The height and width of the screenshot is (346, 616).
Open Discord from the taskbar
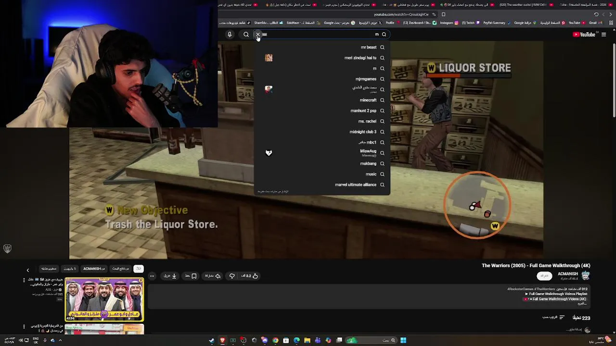[x=264, y=340]
